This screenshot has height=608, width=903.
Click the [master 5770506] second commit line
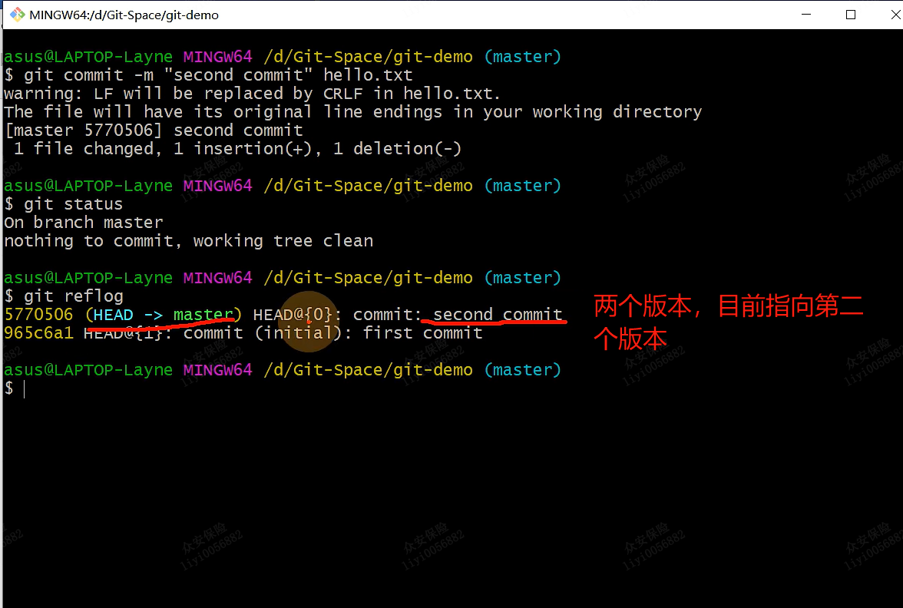click(154, 131)
